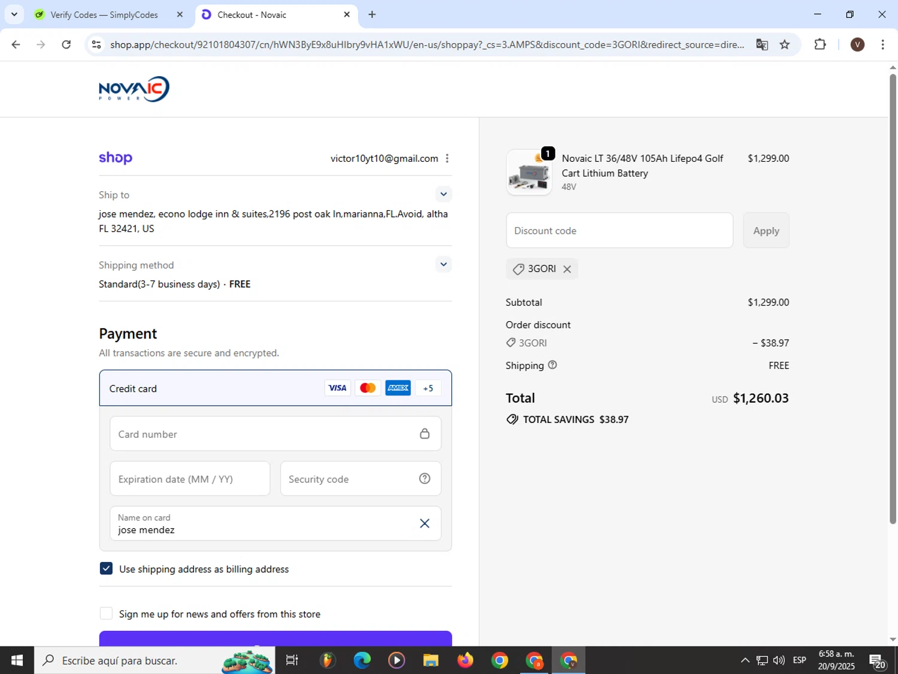Image resolution: width=898 pixels, height=674 pixels.
Task: Show the +5 more card types
Action: point(428,388)
